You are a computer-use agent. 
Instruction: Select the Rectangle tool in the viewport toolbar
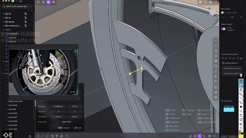point(216,66)
